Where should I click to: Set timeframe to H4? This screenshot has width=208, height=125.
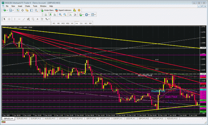[77, 23]
